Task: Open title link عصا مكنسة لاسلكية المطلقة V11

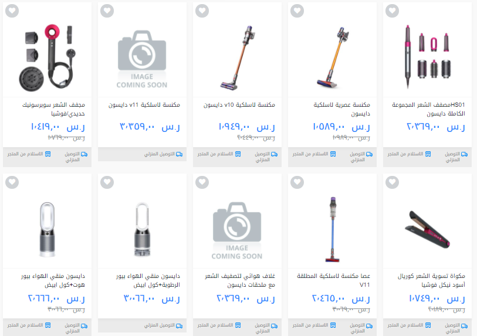Action: point(333,280)
